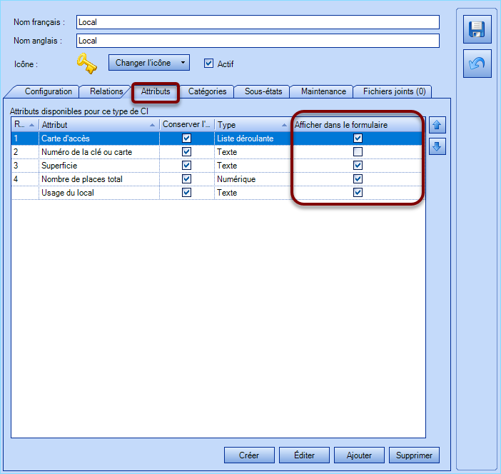The height and width of the screenshot is (474, 501).
Task: Click the Nom français text field
Action: pyautogui.click(x=257, y=22)
